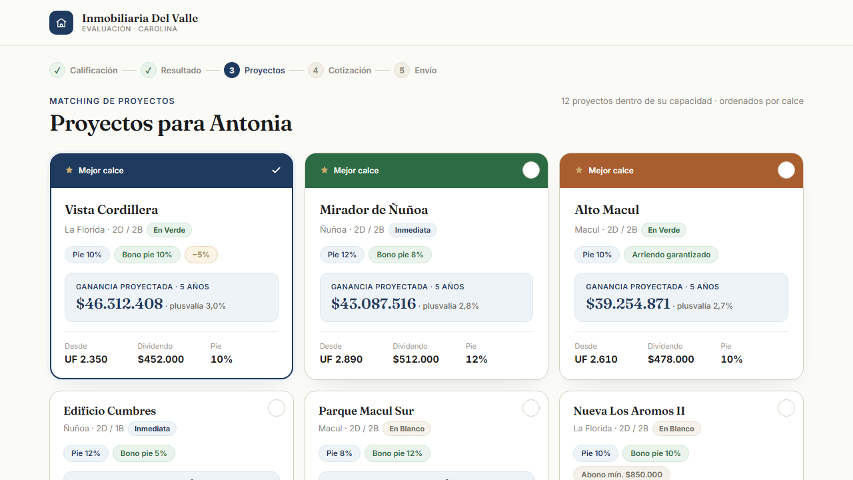Click the Nueva Los Aromos II title
The height and width of the screenshot is (480, 853).
click(629, 411)
